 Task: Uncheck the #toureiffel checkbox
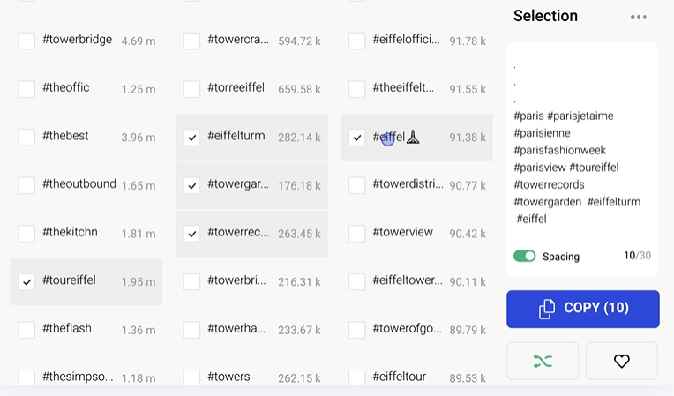(27, 282)
